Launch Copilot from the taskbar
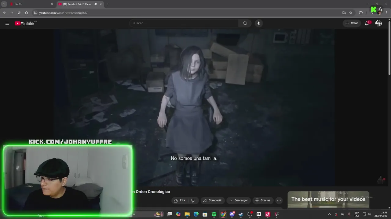The width and height of the screenshot is (391, 219). [178, 214]
